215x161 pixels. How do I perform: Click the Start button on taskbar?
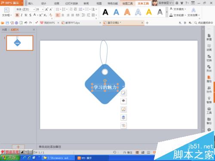[10, 158]
